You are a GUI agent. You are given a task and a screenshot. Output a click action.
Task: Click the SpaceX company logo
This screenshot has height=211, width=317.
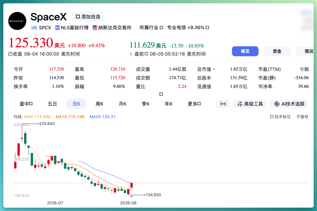[x=17, y=21]
